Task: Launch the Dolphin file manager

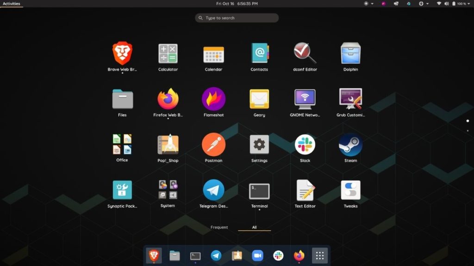Action: click(350, 54)
